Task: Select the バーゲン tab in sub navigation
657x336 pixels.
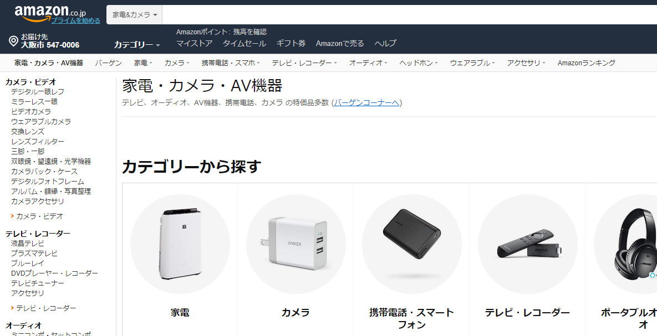Action: click(108, 63)
